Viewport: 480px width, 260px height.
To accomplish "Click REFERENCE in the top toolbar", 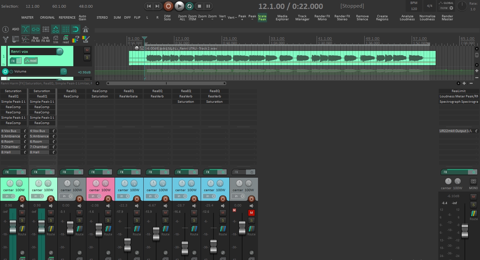I will tap(67, 18).
